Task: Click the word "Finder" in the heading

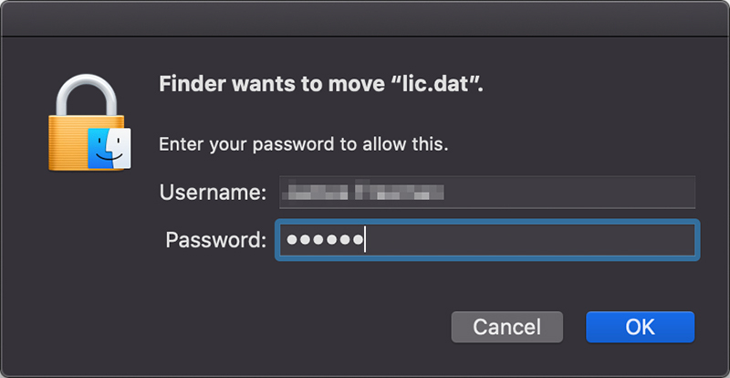Action: [188, 85]
